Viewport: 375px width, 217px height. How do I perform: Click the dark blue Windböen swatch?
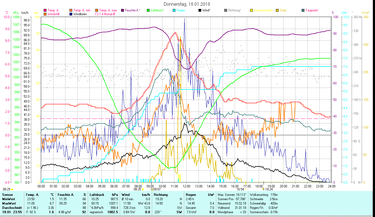71,14
